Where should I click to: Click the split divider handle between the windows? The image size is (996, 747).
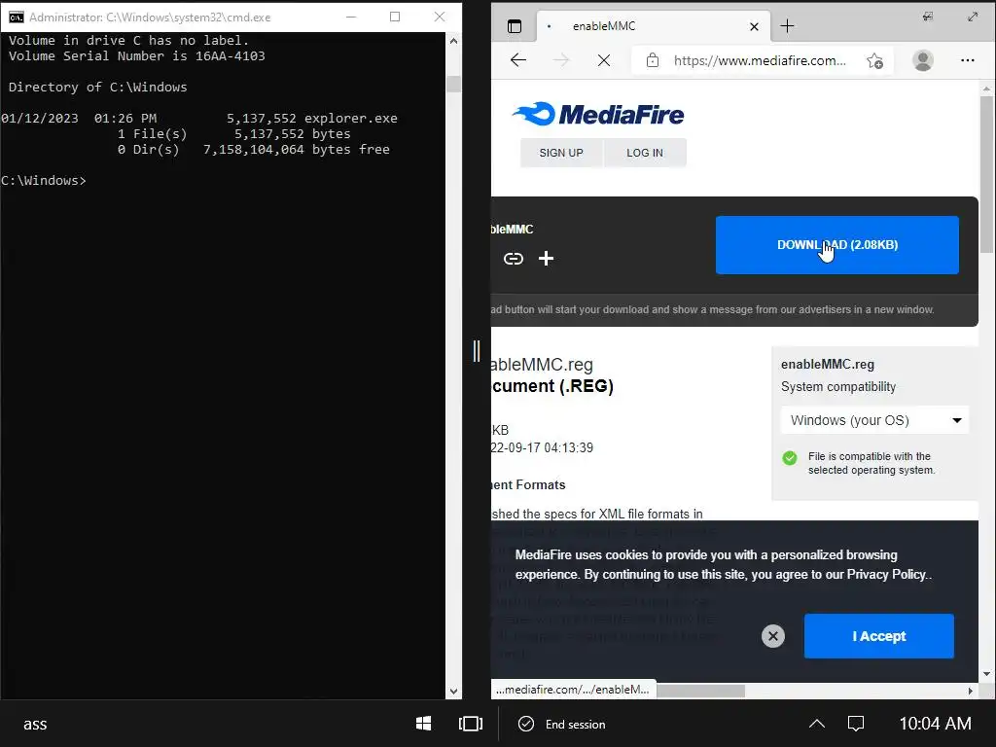pos(477,350)
